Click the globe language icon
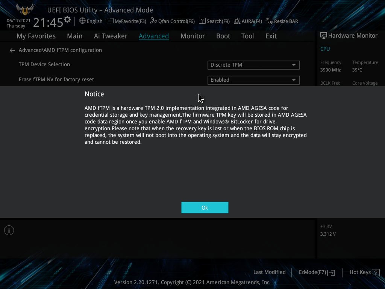Viewport: 385px width, 289px height. 82,21
